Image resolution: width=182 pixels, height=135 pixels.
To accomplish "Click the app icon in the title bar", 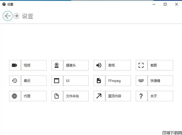I will click(x=4, y=4).
